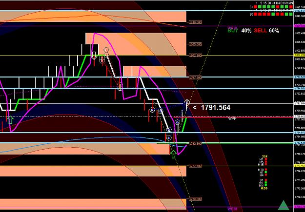Click the green triangle in the bottom-right corner
Screen dimensions: 305x212
point(284,205)
